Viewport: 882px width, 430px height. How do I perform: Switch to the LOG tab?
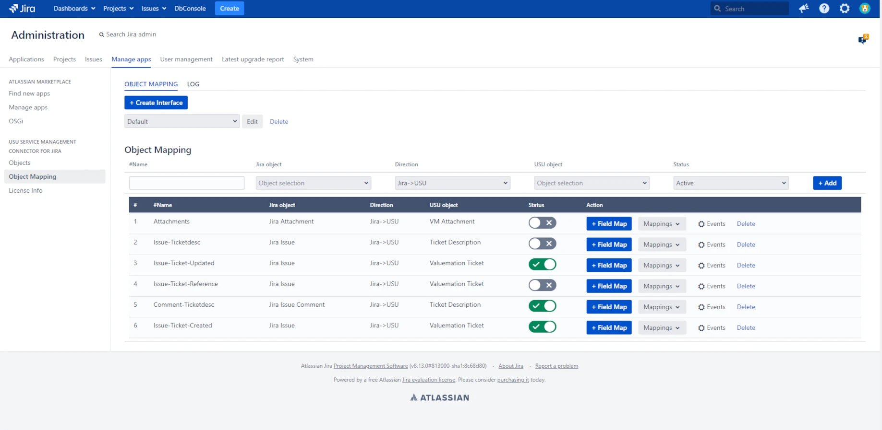tap(193, 84)
